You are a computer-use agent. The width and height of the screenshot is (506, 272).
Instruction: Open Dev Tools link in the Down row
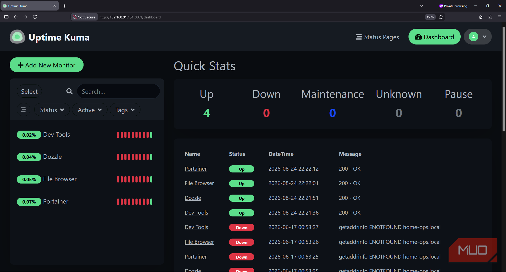pos(196,227)
